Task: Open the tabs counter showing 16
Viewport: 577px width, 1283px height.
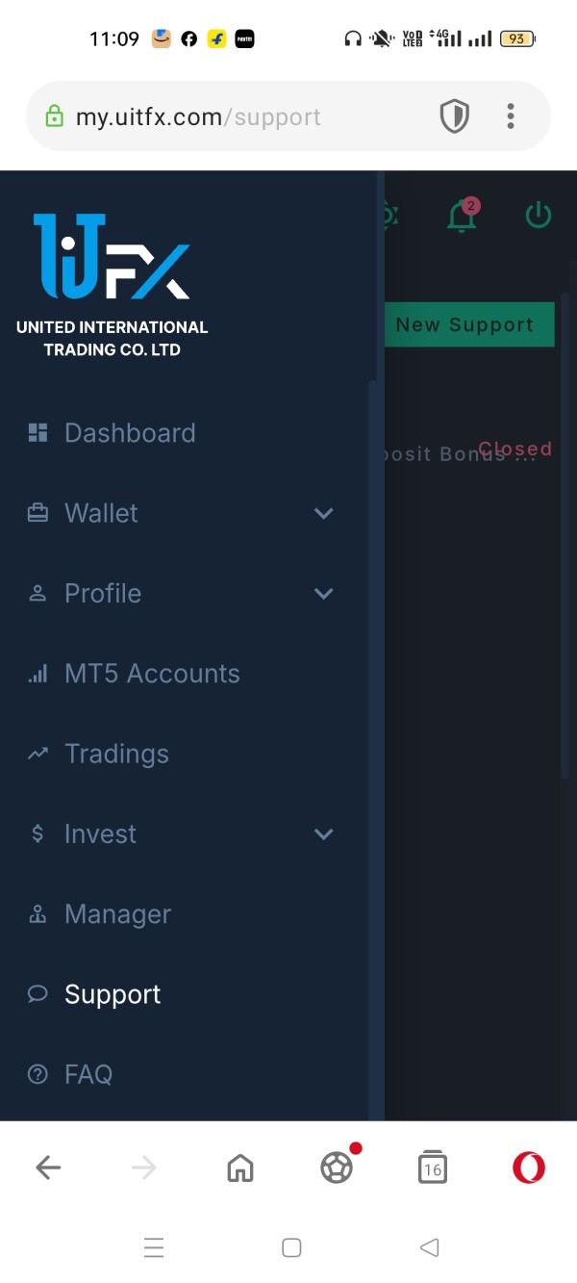Action: coord(433,1168)
